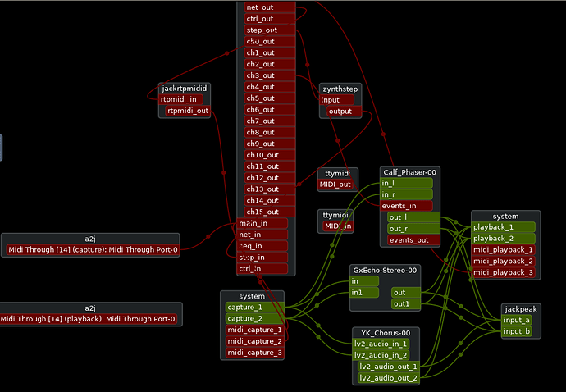The width and height of the screenshot is (566, 392).
Task: Select Calf_Phaser out_l port
Action: pyautogui.click(x=413, y=217)
